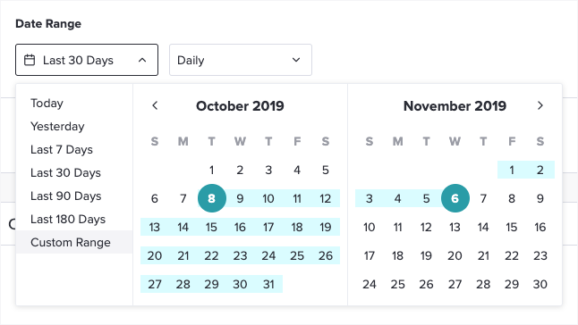Go to previous month with left arrow

click(x=155, y=106)
